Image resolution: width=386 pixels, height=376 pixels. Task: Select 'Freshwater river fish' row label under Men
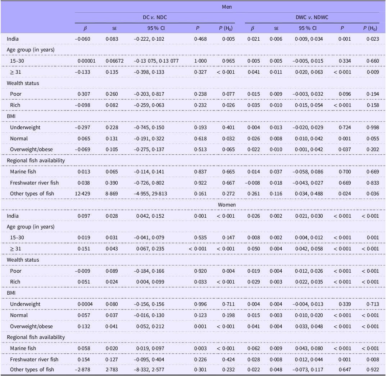pyautogui.click(x=34, y=183)
